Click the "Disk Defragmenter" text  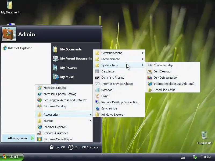pos(166,78)
